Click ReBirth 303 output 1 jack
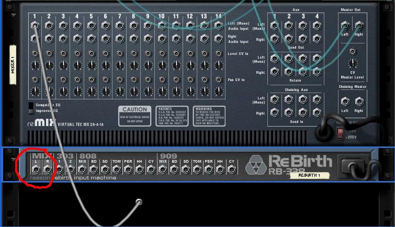395x227 pixels. click(x=59, y=169)
